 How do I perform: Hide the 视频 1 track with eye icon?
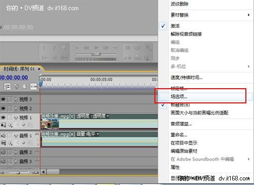coord(3,118)
